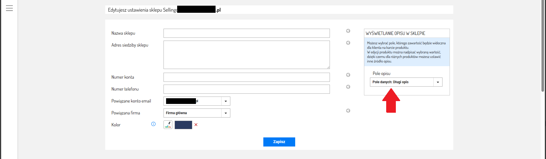Click the blue info icon next to Kolor
Viewport: 546px width, 159px height.
[154, 124]
